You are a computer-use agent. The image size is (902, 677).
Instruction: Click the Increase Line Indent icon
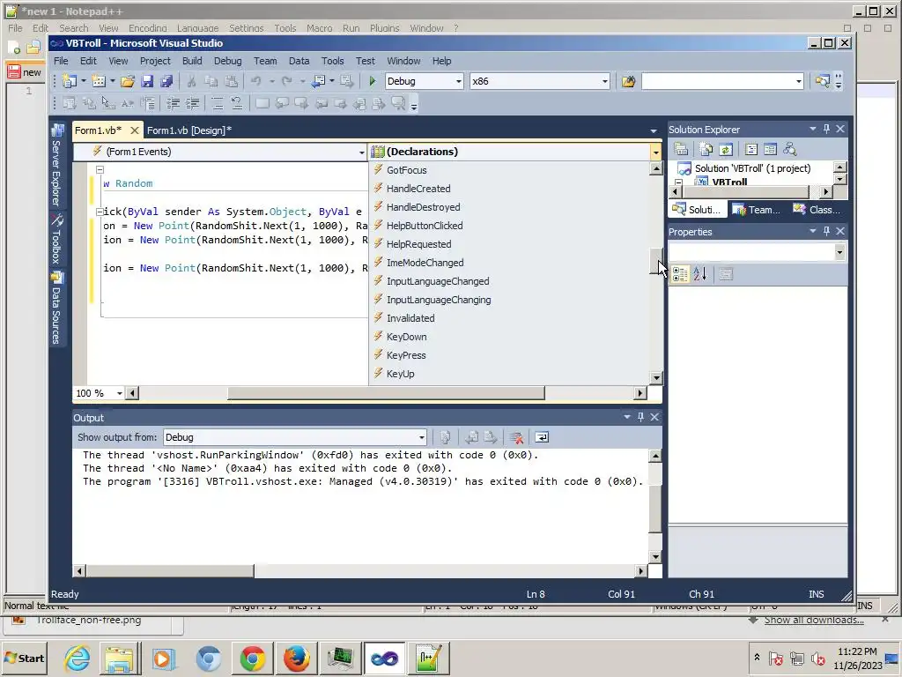[x=192, y=104]
